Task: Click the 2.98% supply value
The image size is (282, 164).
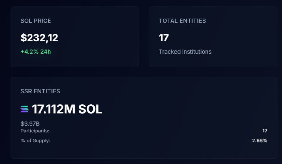Action: pyautogui.click(x=259, y=140)
